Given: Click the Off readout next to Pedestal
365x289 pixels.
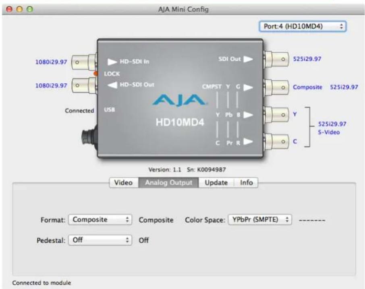Looking at the screenshot, I should pos(144,240).
